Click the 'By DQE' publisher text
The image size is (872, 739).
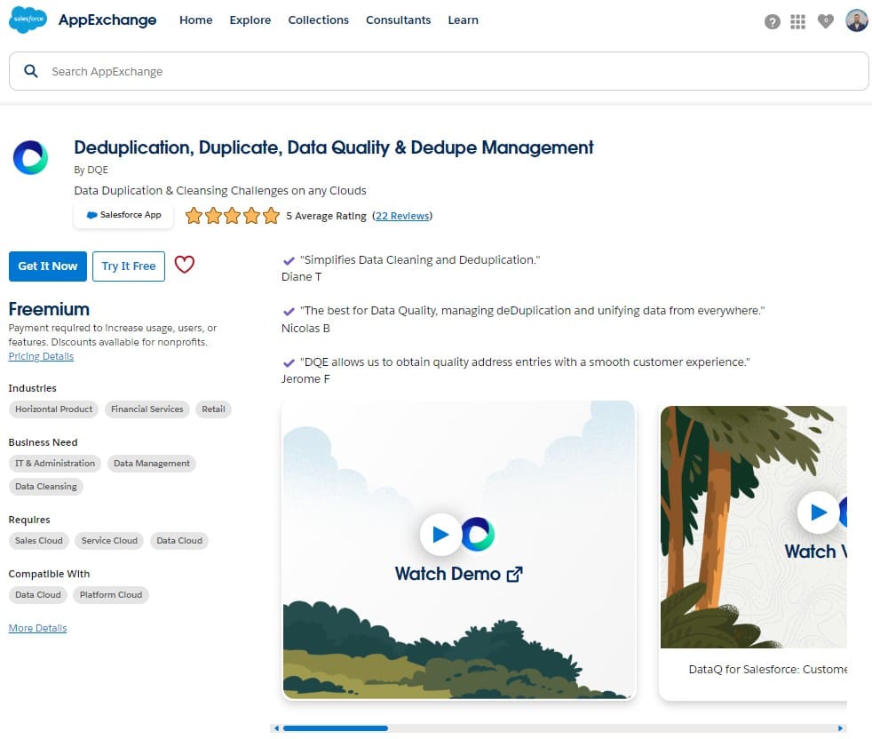(91, 170)
